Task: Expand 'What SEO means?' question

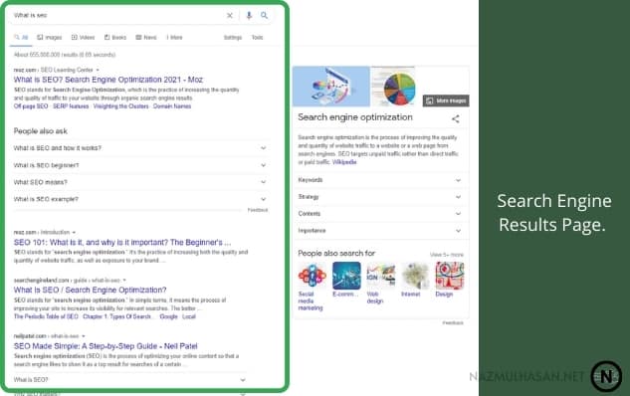Action: pyautogui.click(x=140, y=182)
